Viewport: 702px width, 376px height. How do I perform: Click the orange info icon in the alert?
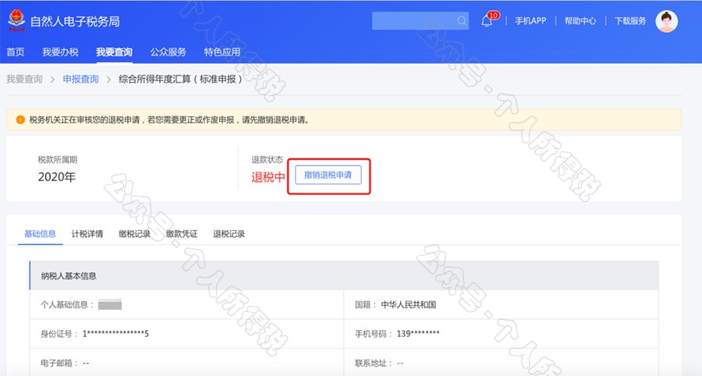click(x=19, y=119)
